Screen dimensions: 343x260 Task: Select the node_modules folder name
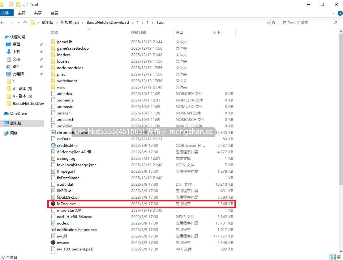70,68
